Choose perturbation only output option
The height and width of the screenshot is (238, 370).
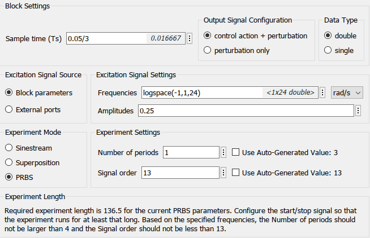[x=207, y=50]
